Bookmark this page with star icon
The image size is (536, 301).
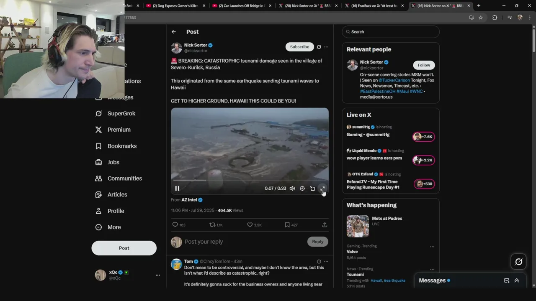click(x=481, y=18)
